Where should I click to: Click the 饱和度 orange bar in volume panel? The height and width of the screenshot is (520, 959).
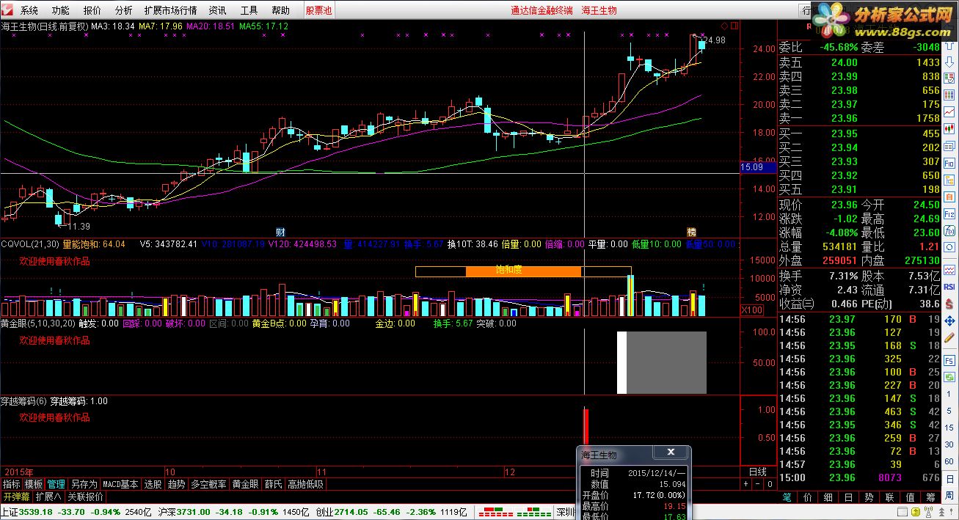click(x=524, y=271)
